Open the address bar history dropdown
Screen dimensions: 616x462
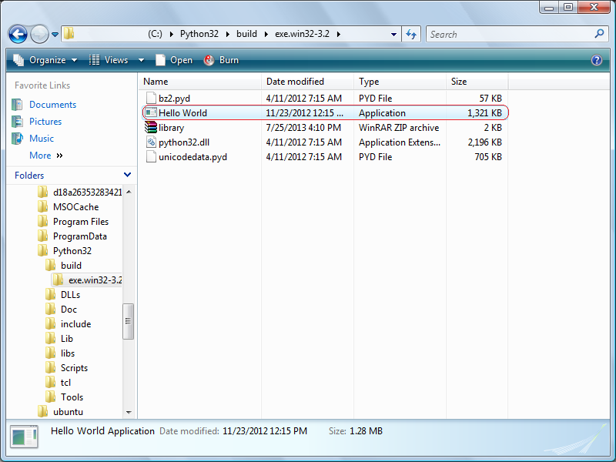click(x=393, y=35)
